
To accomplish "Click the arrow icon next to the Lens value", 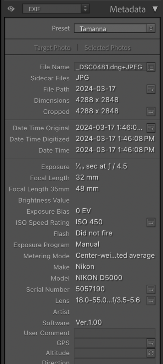I will pos(151,301).
